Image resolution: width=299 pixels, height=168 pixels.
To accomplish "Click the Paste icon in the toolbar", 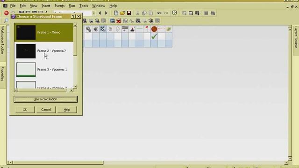I will pos(150,13).
